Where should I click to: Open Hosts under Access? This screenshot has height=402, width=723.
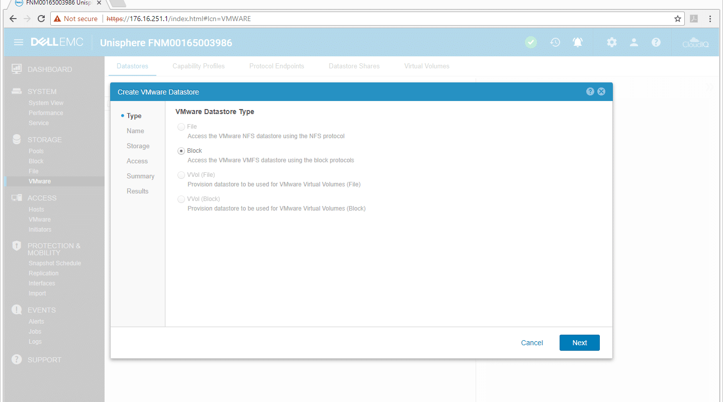point(36,210)
